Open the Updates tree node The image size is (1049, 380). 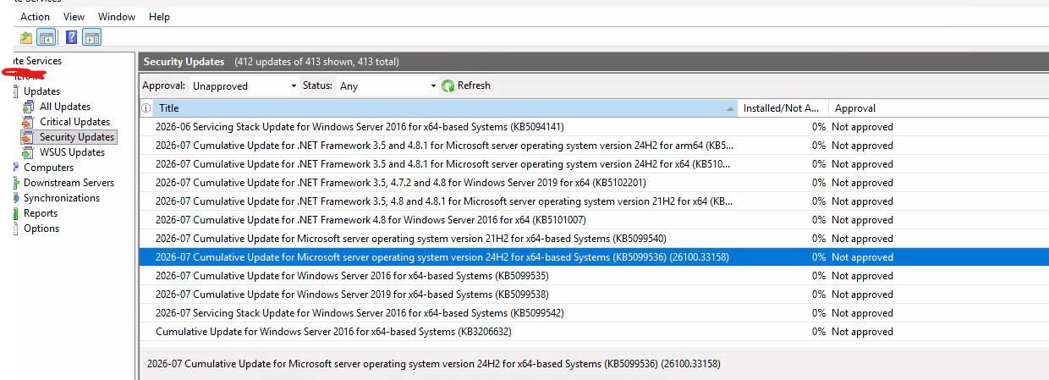(x=41, y=91)
